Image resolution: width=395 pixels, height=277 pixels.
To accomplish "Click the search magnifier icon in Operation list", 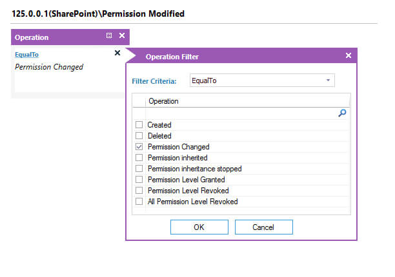I will pyautogui.click(x=342, y=113).
